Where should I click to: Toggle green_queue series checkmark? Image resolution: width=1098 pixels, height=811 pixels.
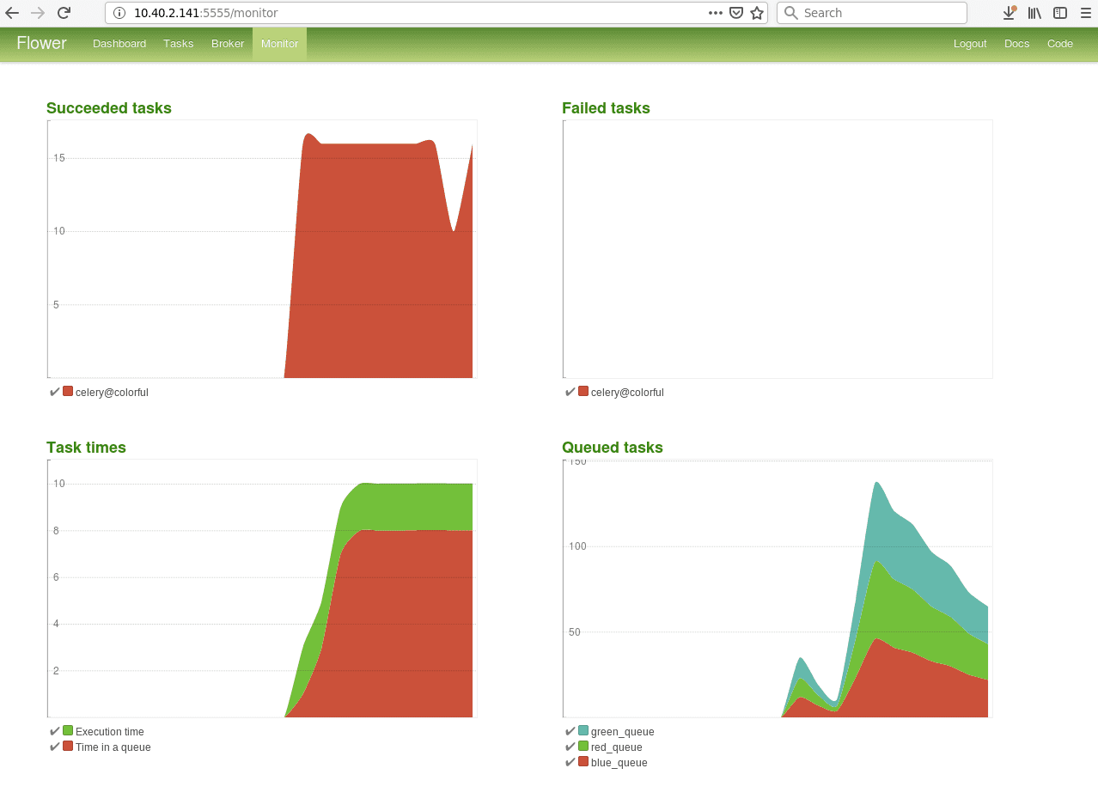tap(570, 731)
